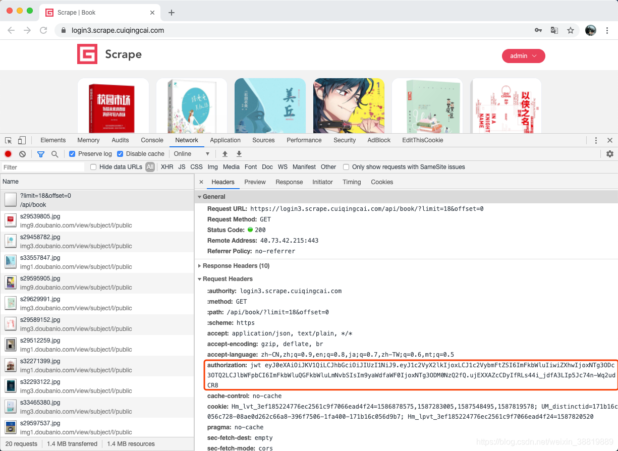Filter requests by XHR type

click(x=167, y=167)
